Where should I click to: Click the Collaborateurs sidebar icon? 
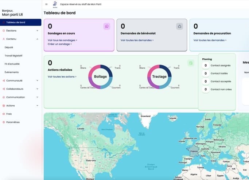click(4, 89)
